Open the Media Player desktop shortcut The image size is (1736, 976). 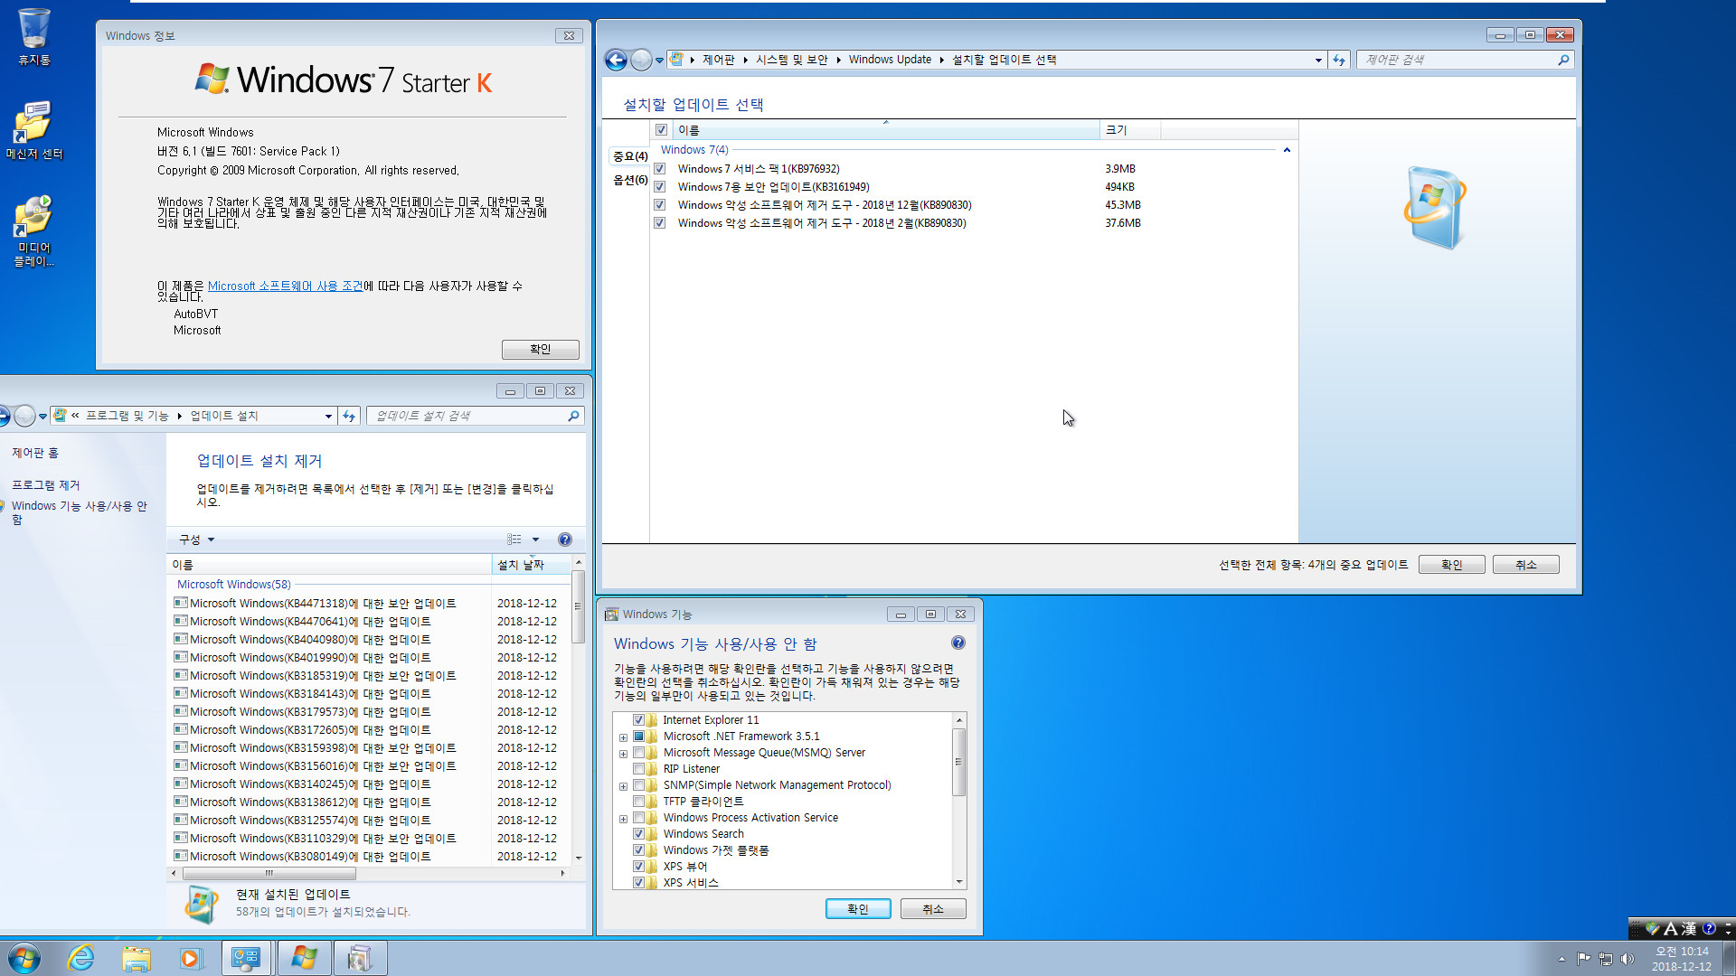[34, 230]
